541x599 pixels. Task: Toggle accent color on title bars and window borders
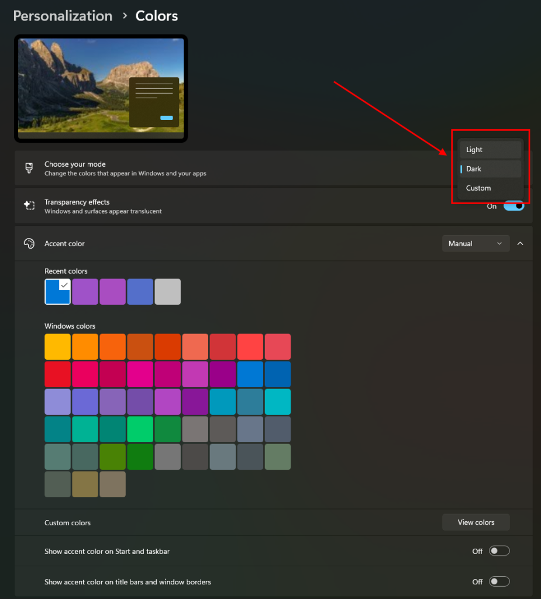(x=499, y=582)
